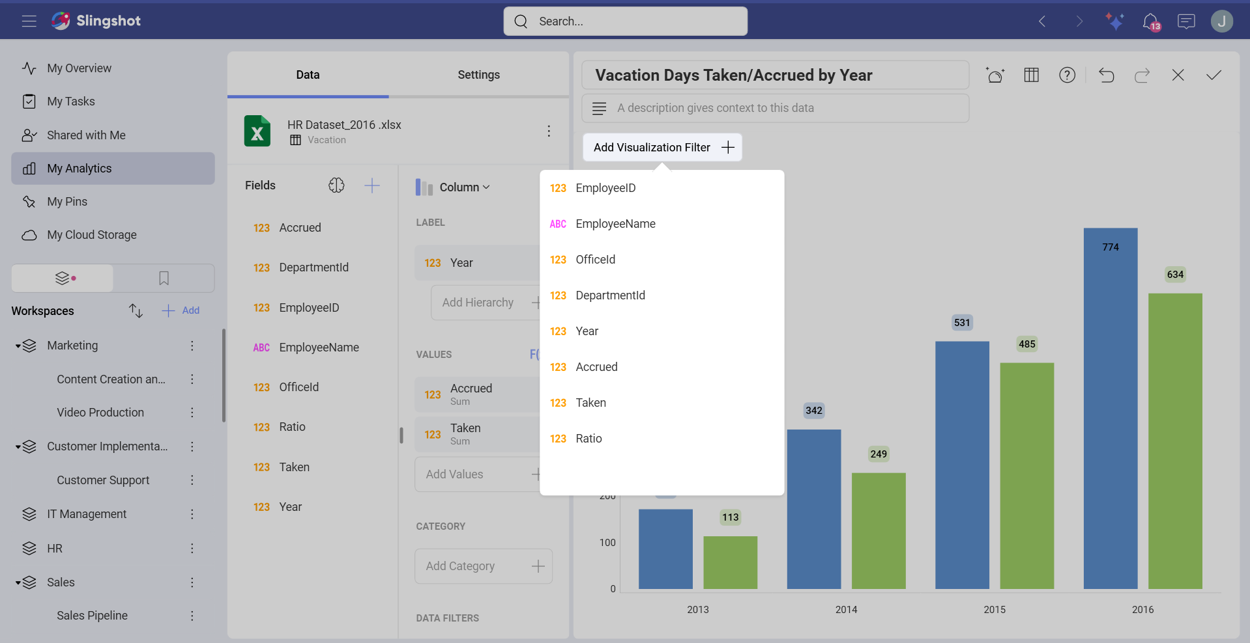Click the Excel file icon
Image resolution: width=1250 pixels, height=643 pixels.
(x=257, y=131)
